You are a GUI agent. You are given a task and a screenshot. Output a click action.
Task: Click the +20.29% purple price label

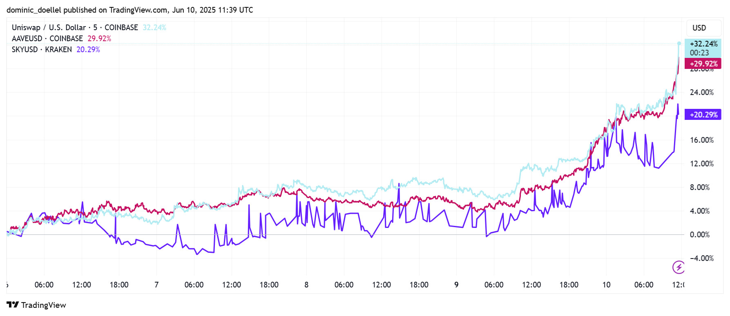click(703, 115)
